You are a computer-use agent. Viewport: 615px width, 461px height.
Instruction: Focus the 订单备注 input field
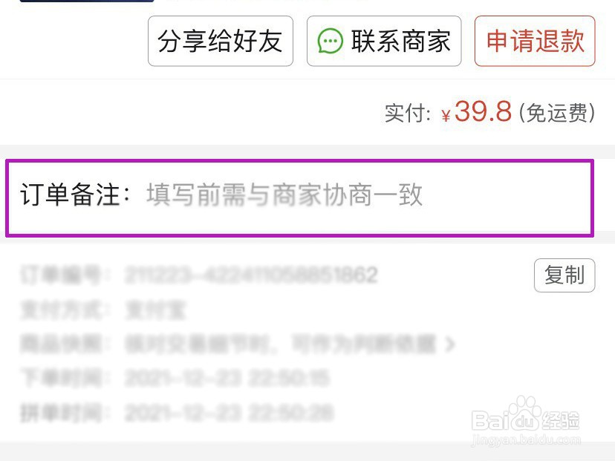tap(299, 197)
